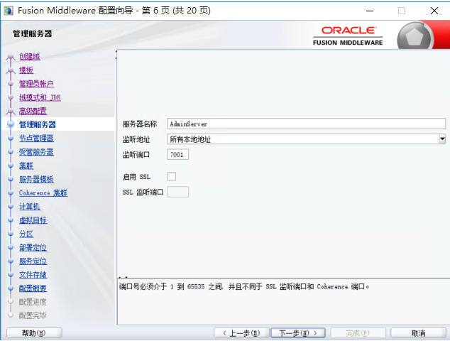Go back with 上一步(B) button
Viewport: 450px width, 341px height.
[x=241, y=333]
